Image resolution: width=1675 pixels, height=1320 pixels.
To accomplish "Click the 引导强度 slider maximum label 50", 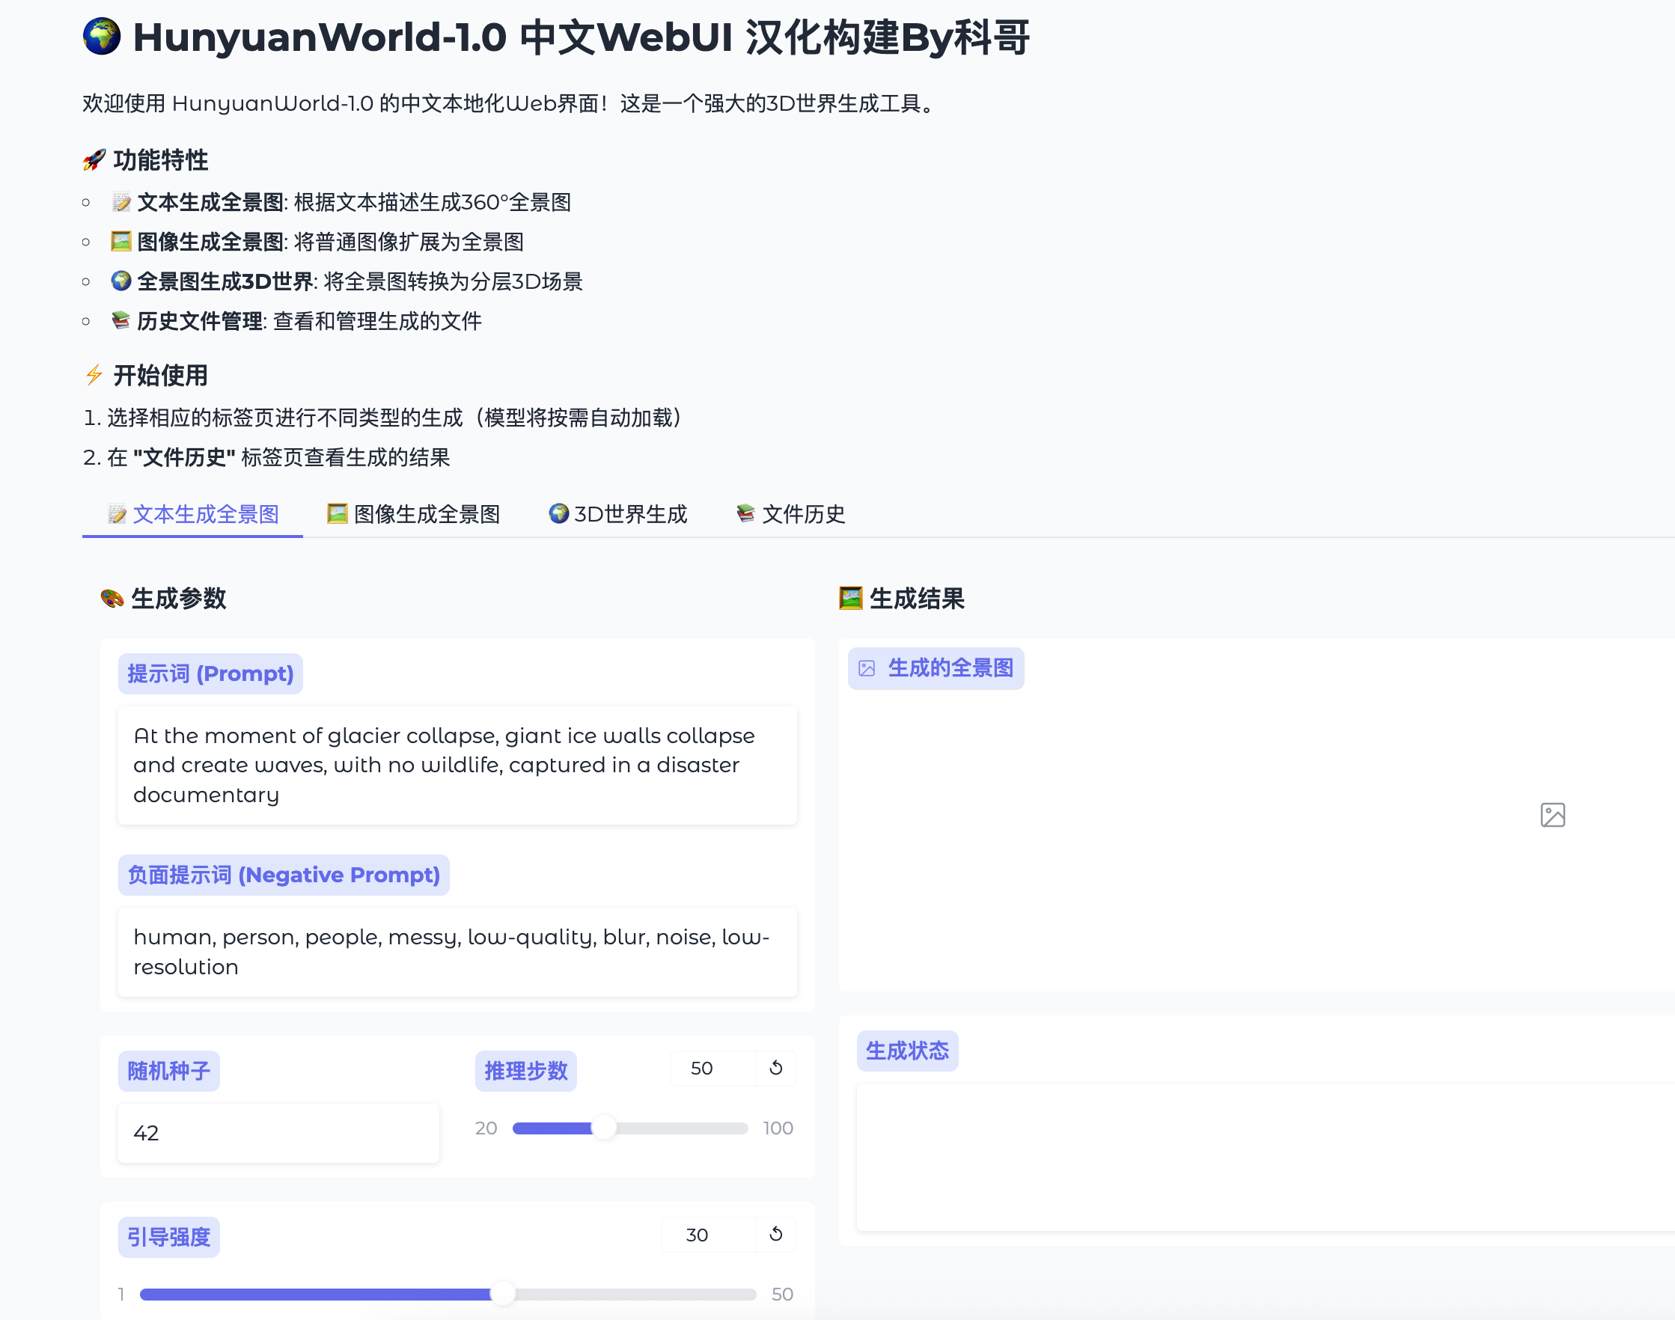I will click(782, 1294).
